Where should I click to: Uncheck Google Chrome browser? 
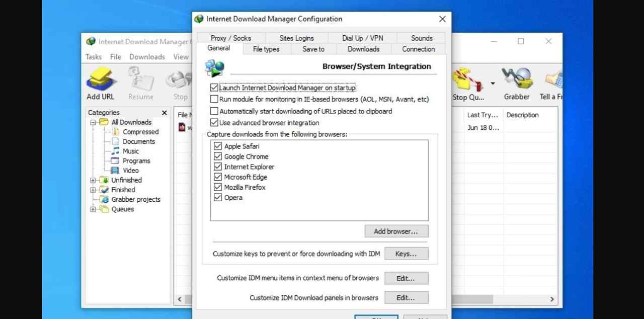(x=218, y=156)
